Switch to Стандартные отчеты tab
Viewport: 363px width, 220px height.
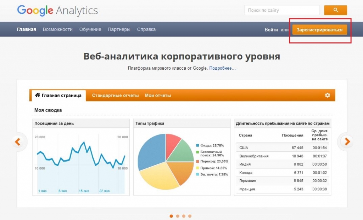point(115,95)
